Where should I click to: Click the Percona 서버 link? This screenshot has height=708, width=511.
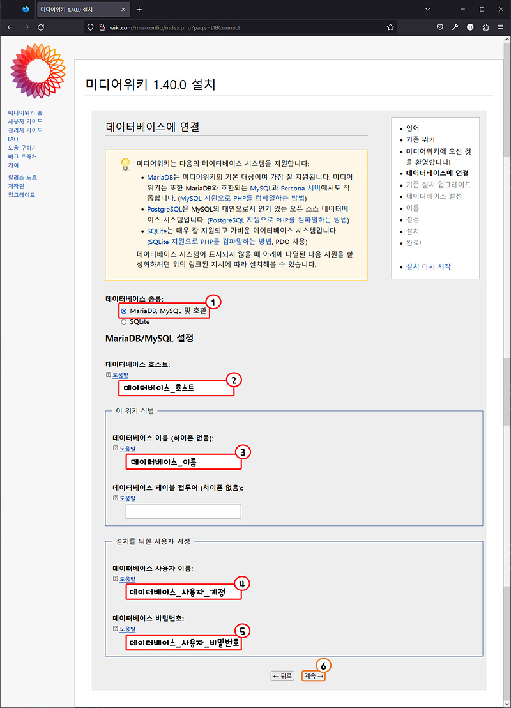tap(301, 188)
